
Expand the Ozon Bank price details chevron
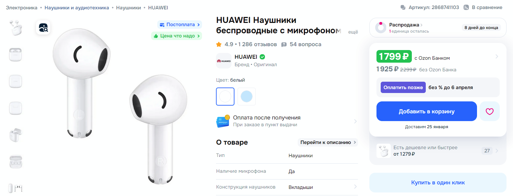tap(497, 57)
